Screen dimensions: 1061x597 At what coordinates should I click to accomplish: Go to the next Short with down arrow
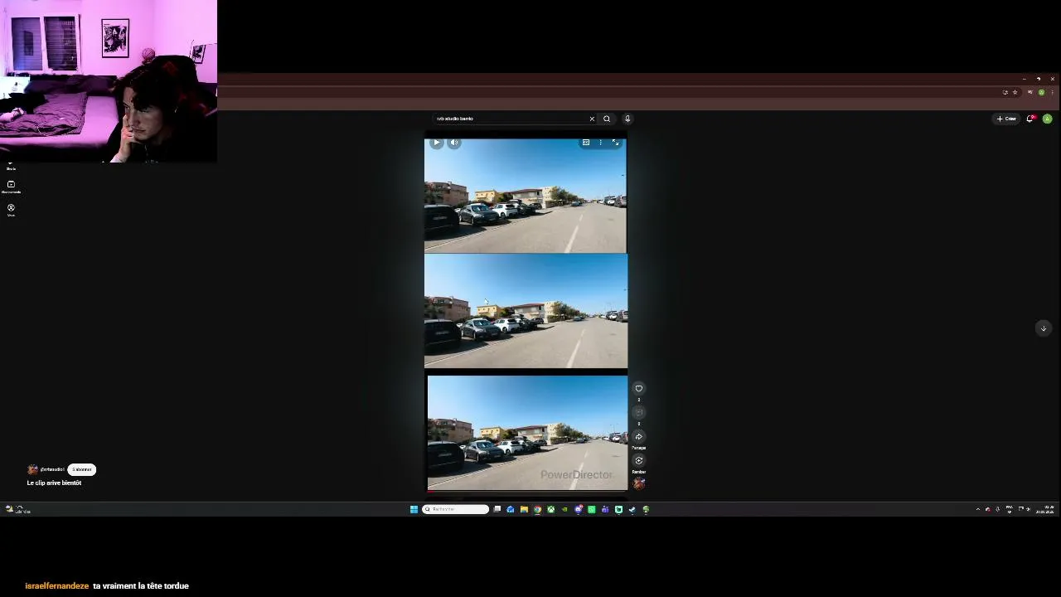pos(1044,328)
